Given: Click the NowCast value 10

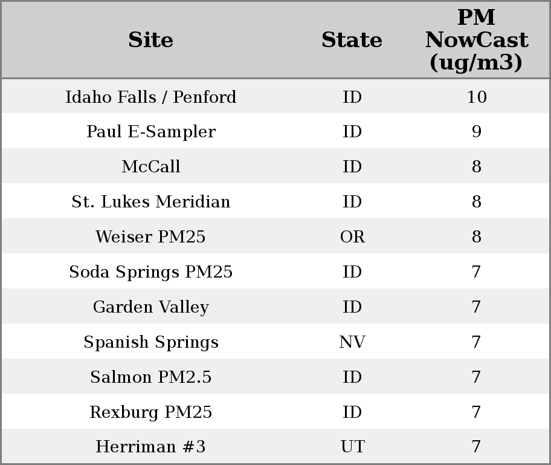Looking at the screenshot, I should [476, 97].
